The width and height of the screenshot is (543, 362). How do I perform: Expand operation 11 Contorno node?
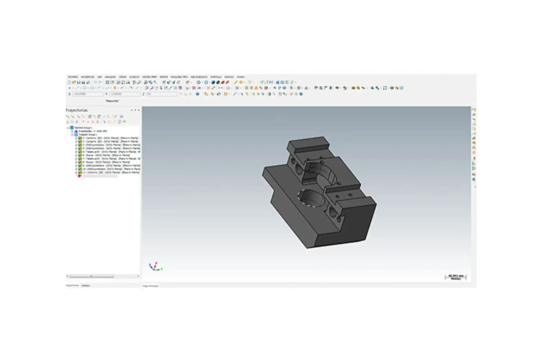tap(76, 172)
